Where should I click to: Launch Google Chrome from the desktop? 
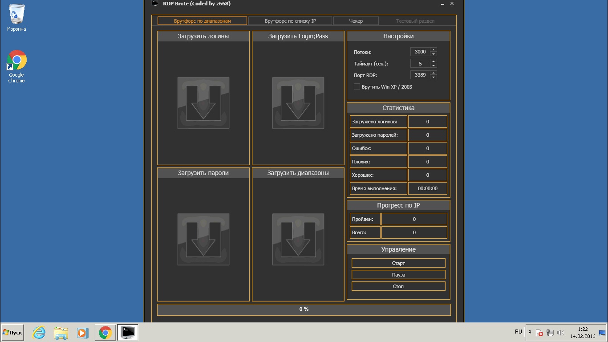16,60
